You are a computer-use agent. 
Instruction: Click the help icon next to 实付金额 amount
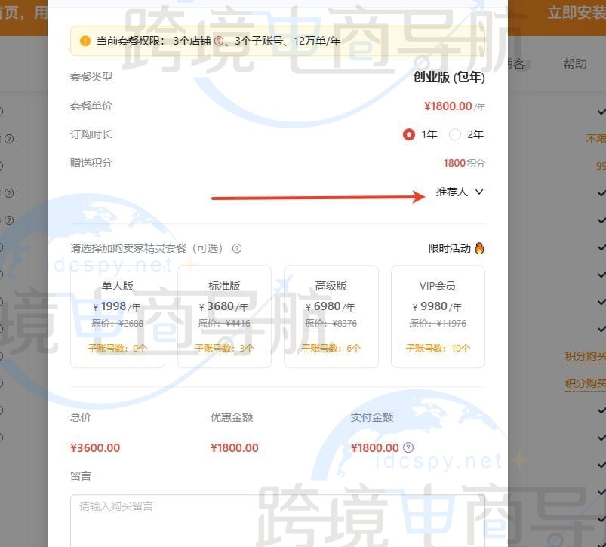[408, 447]
